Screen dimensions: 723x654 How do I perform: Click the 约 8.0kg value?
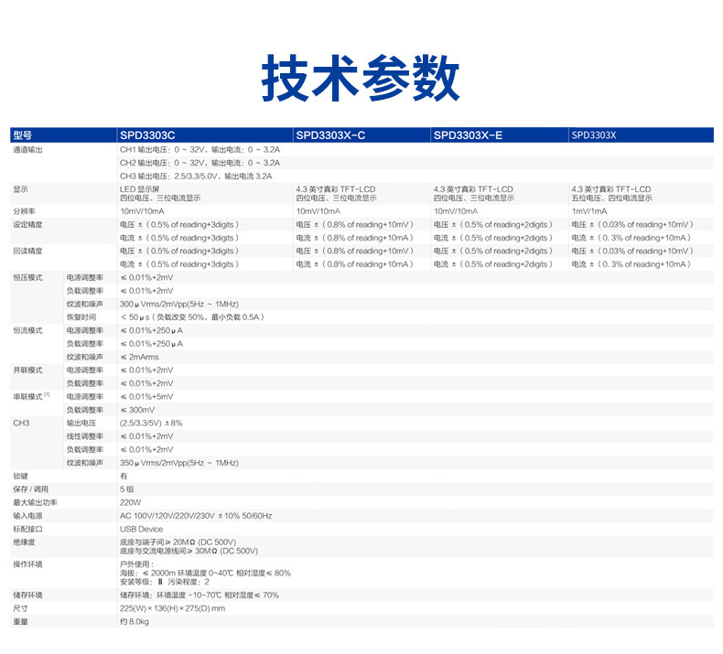pyautogui.click(x=135, y=622)
